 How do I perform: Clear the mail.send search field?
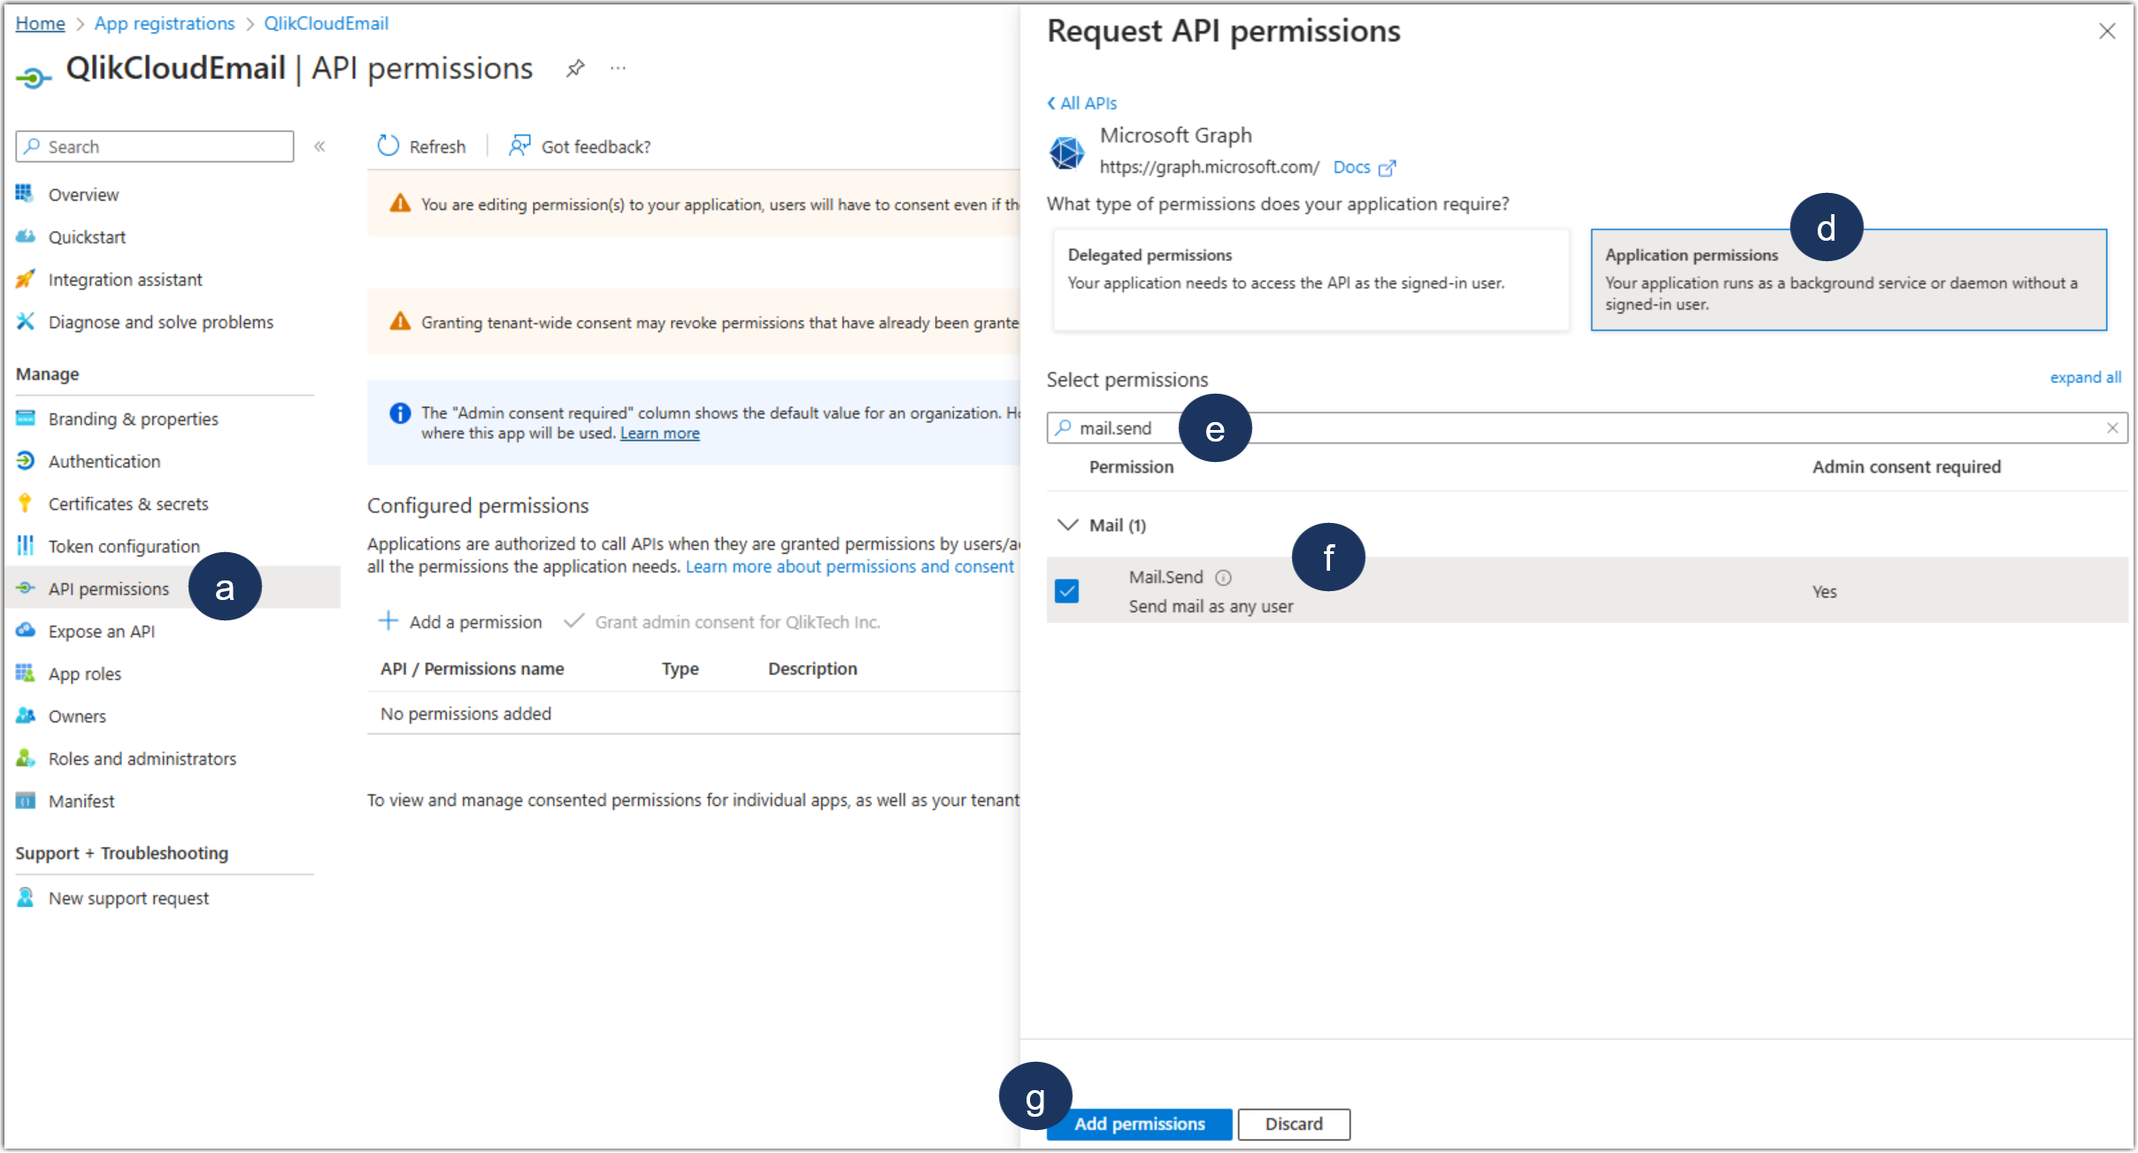[2114, 427]
